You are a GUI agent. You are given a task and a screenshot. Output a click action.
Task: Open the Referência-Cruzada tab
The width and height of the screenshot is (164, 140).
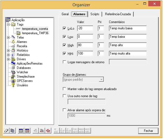pos(118,14)
